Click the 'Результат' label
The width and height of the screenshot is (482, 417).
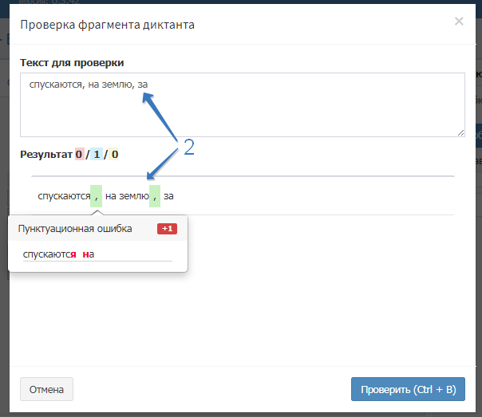pyautogui.click(x=45, y=154)
